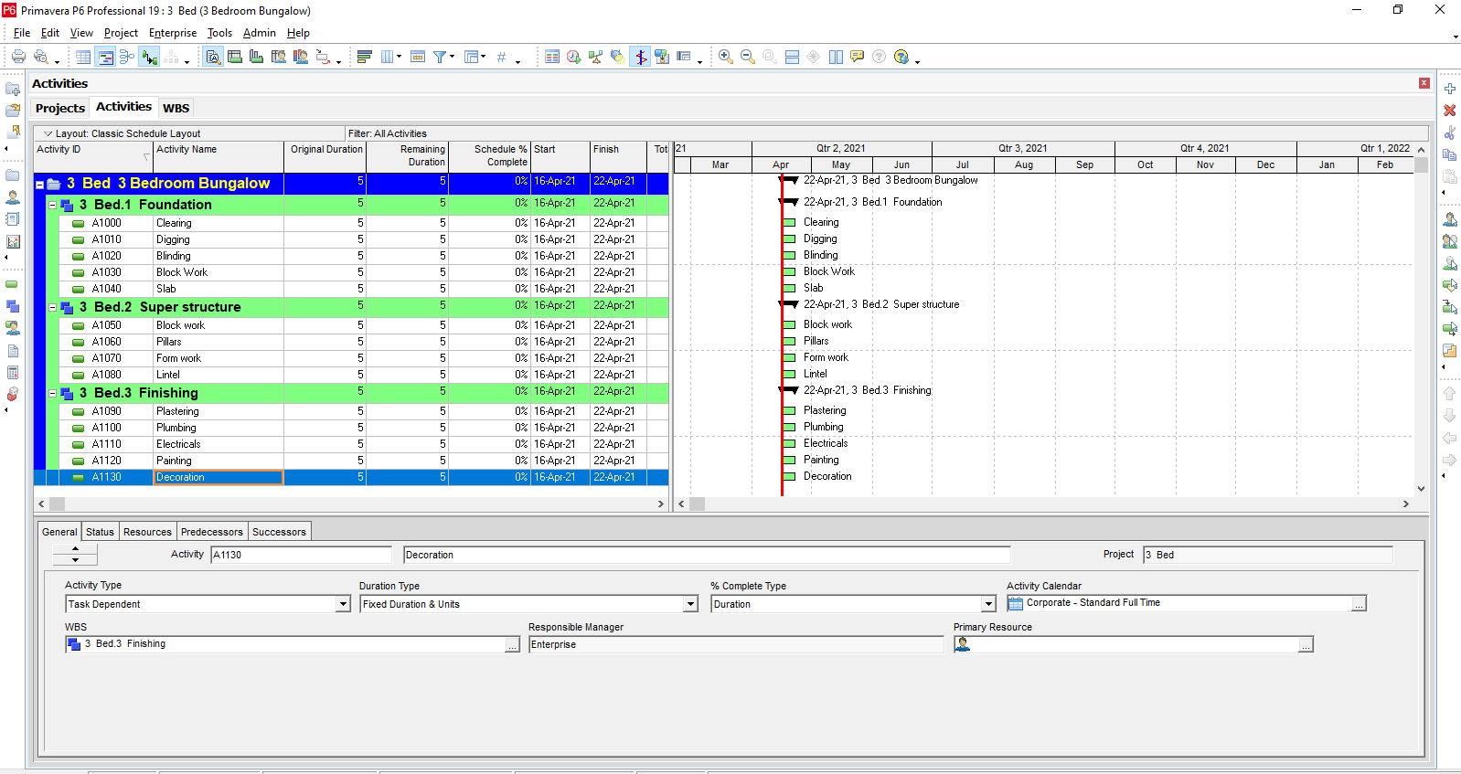Click the activity table horizontal scrollbar thumb

[x=58, y=504]
